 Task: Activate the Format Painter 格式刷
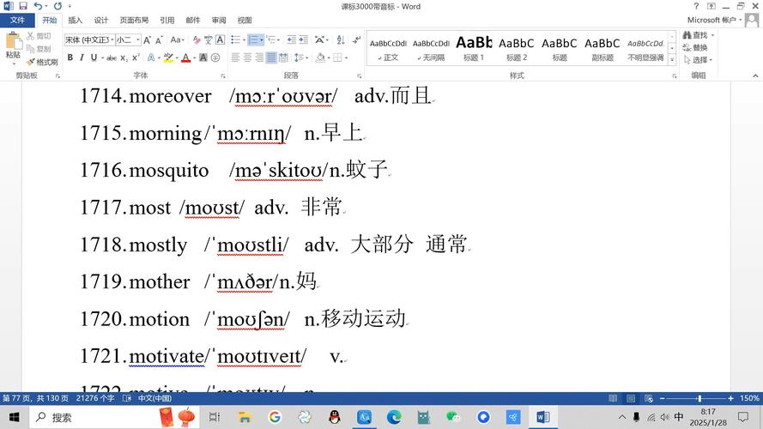42,62
